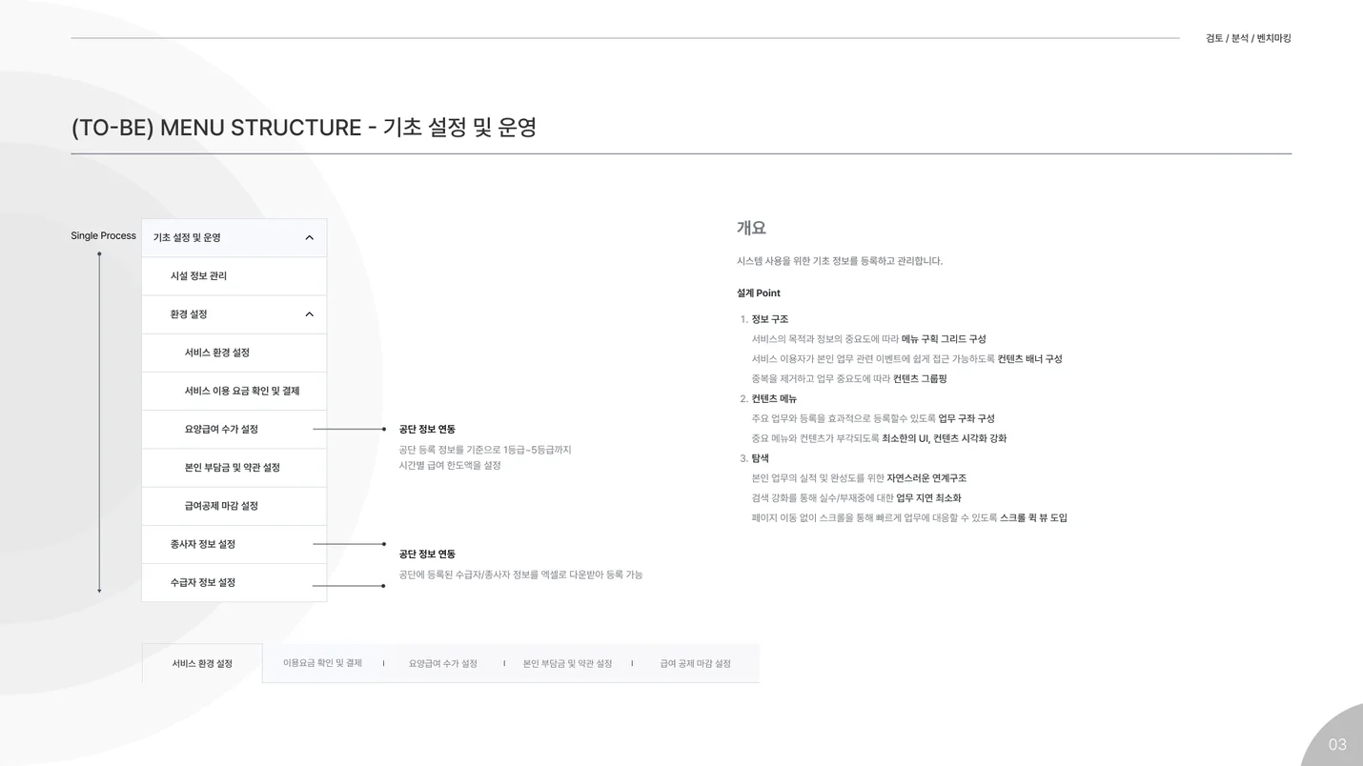
Task: Click the 시간별 급여 한도액을 설정 text
Action: tap(449, 466)
